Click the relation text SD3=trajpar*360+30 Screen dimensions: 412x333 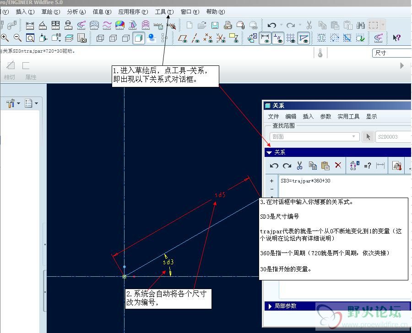[305, 181]
